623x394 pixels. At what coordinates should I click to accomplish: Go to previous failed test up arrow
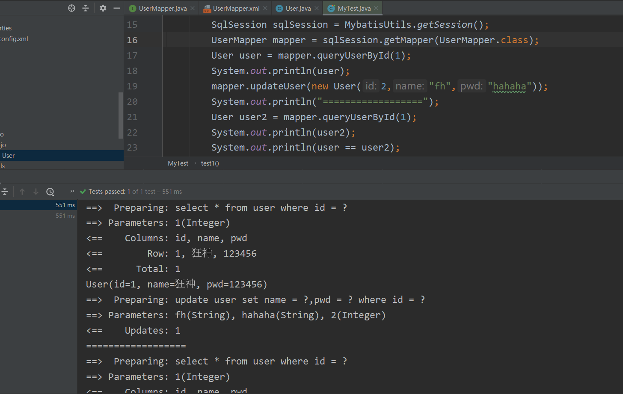tap(22, 192)
